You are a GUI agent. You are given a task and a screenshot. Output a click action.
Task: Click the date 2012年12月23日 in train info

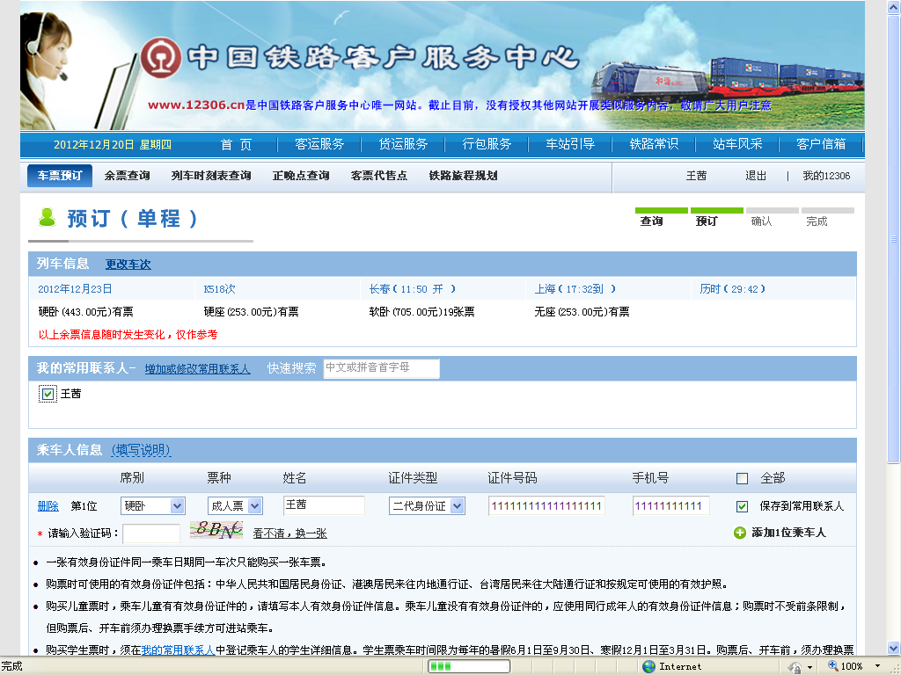click(x=76, y=289)
